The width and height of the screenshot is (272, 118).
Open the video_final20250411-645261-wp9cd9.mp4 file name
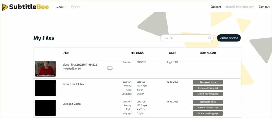(x=80, y=67)
